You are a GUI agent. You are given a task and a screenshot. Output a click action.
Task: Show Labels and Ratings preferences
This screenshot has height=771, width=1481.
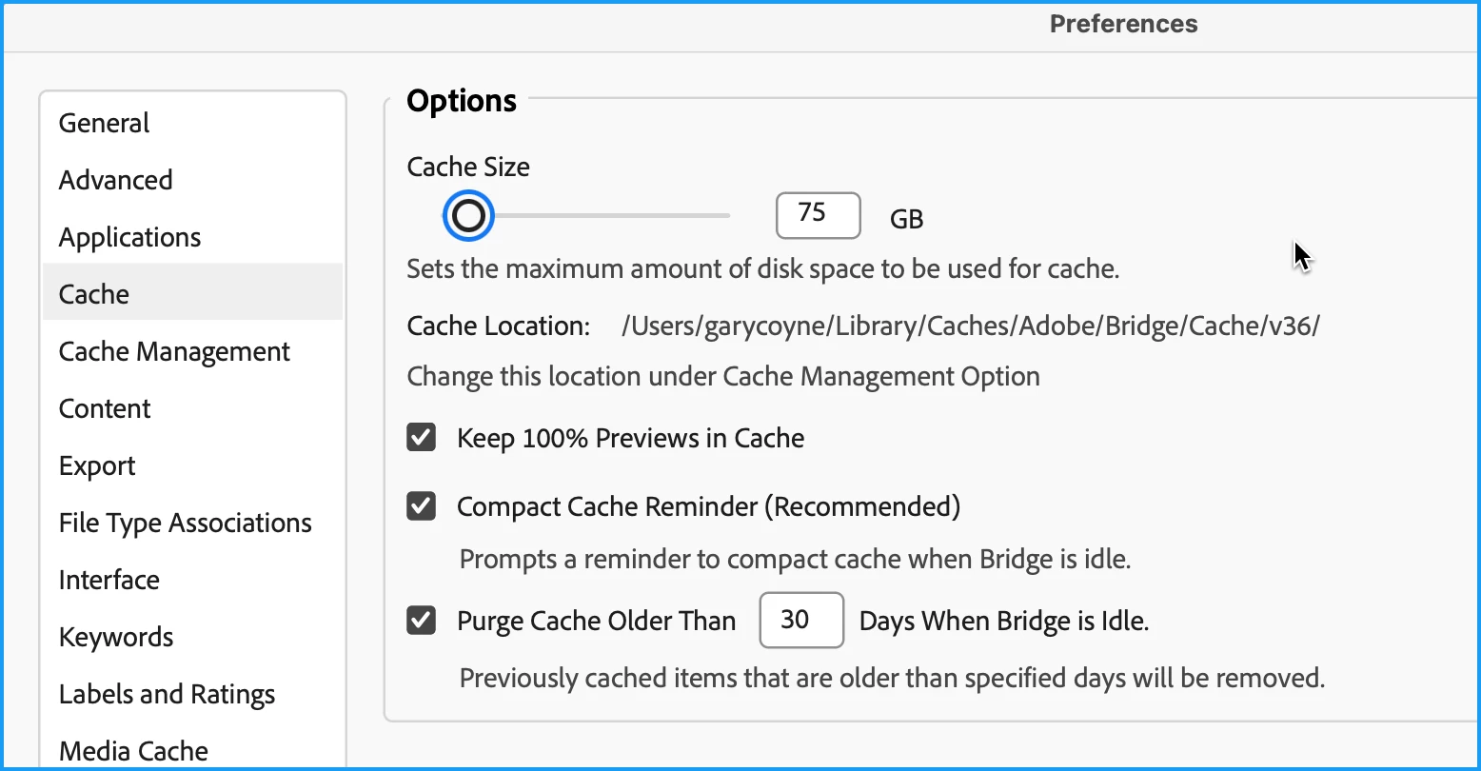click(x=168, y=695)
